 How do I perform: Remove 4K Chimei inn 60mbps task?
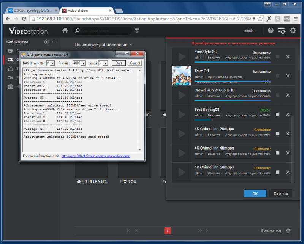coord(288,172)
